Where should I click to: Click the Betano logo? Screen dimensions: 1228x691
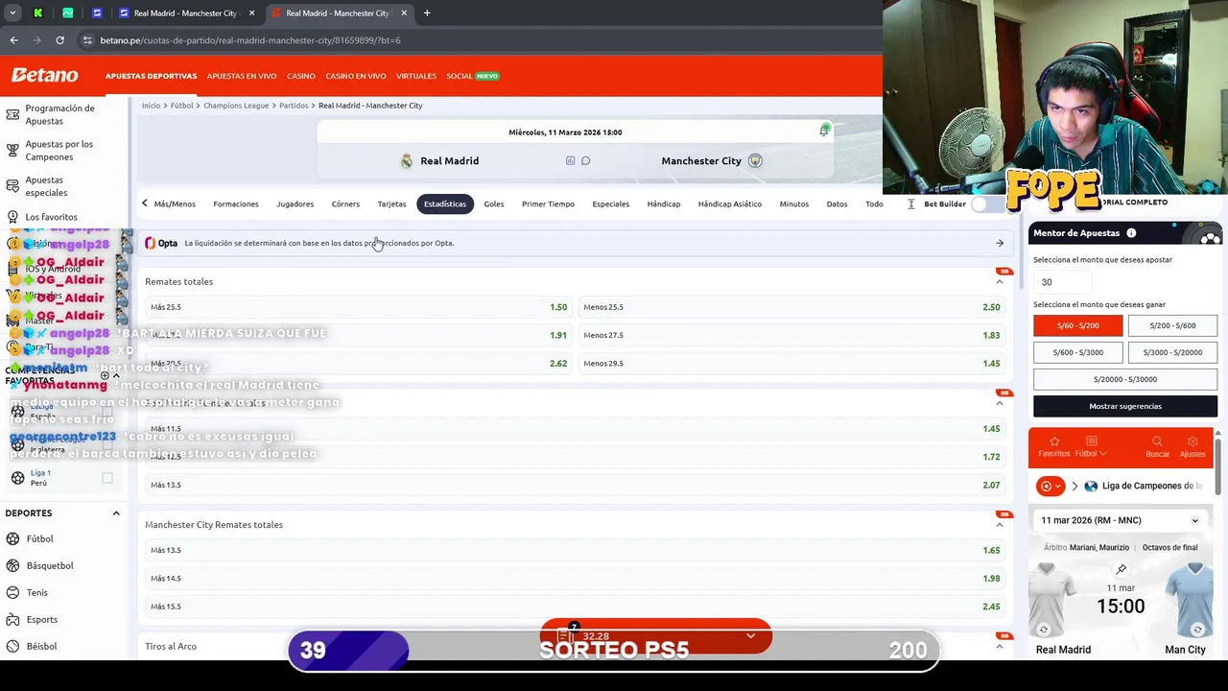(x=44, y=75)
